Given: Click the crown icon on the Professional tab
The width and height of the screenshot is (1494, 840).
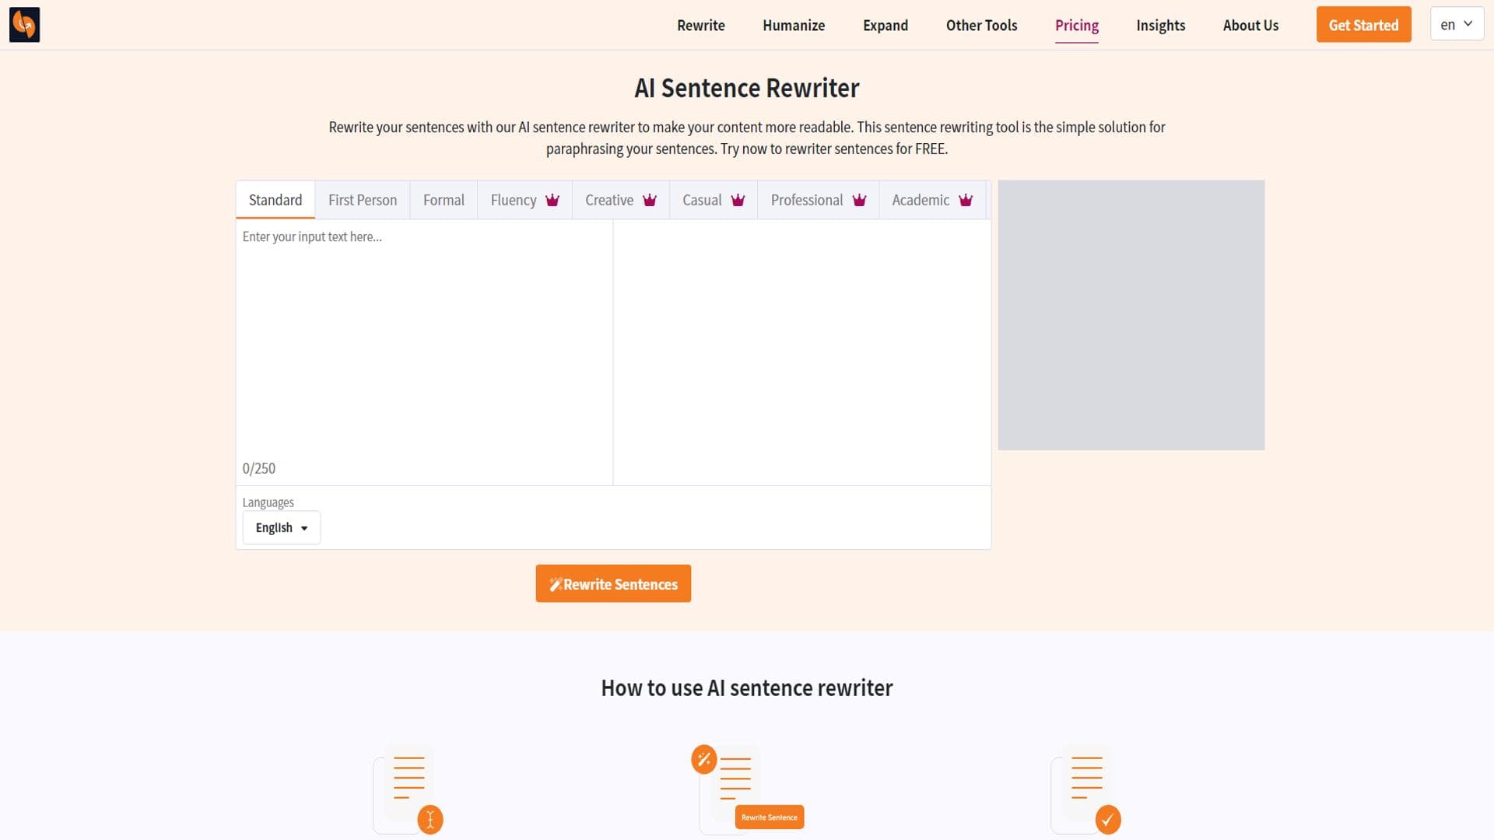Looking at the screenshot, I should click(859, 201).
